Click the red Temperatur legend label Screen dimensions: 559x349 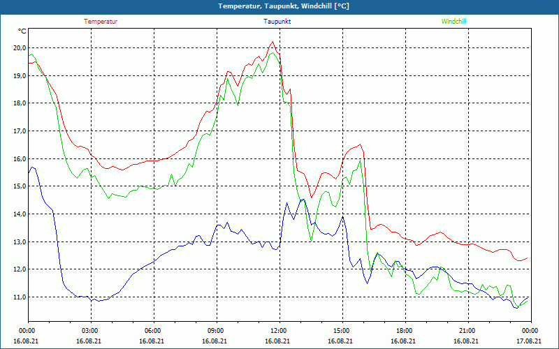[101, 22]
